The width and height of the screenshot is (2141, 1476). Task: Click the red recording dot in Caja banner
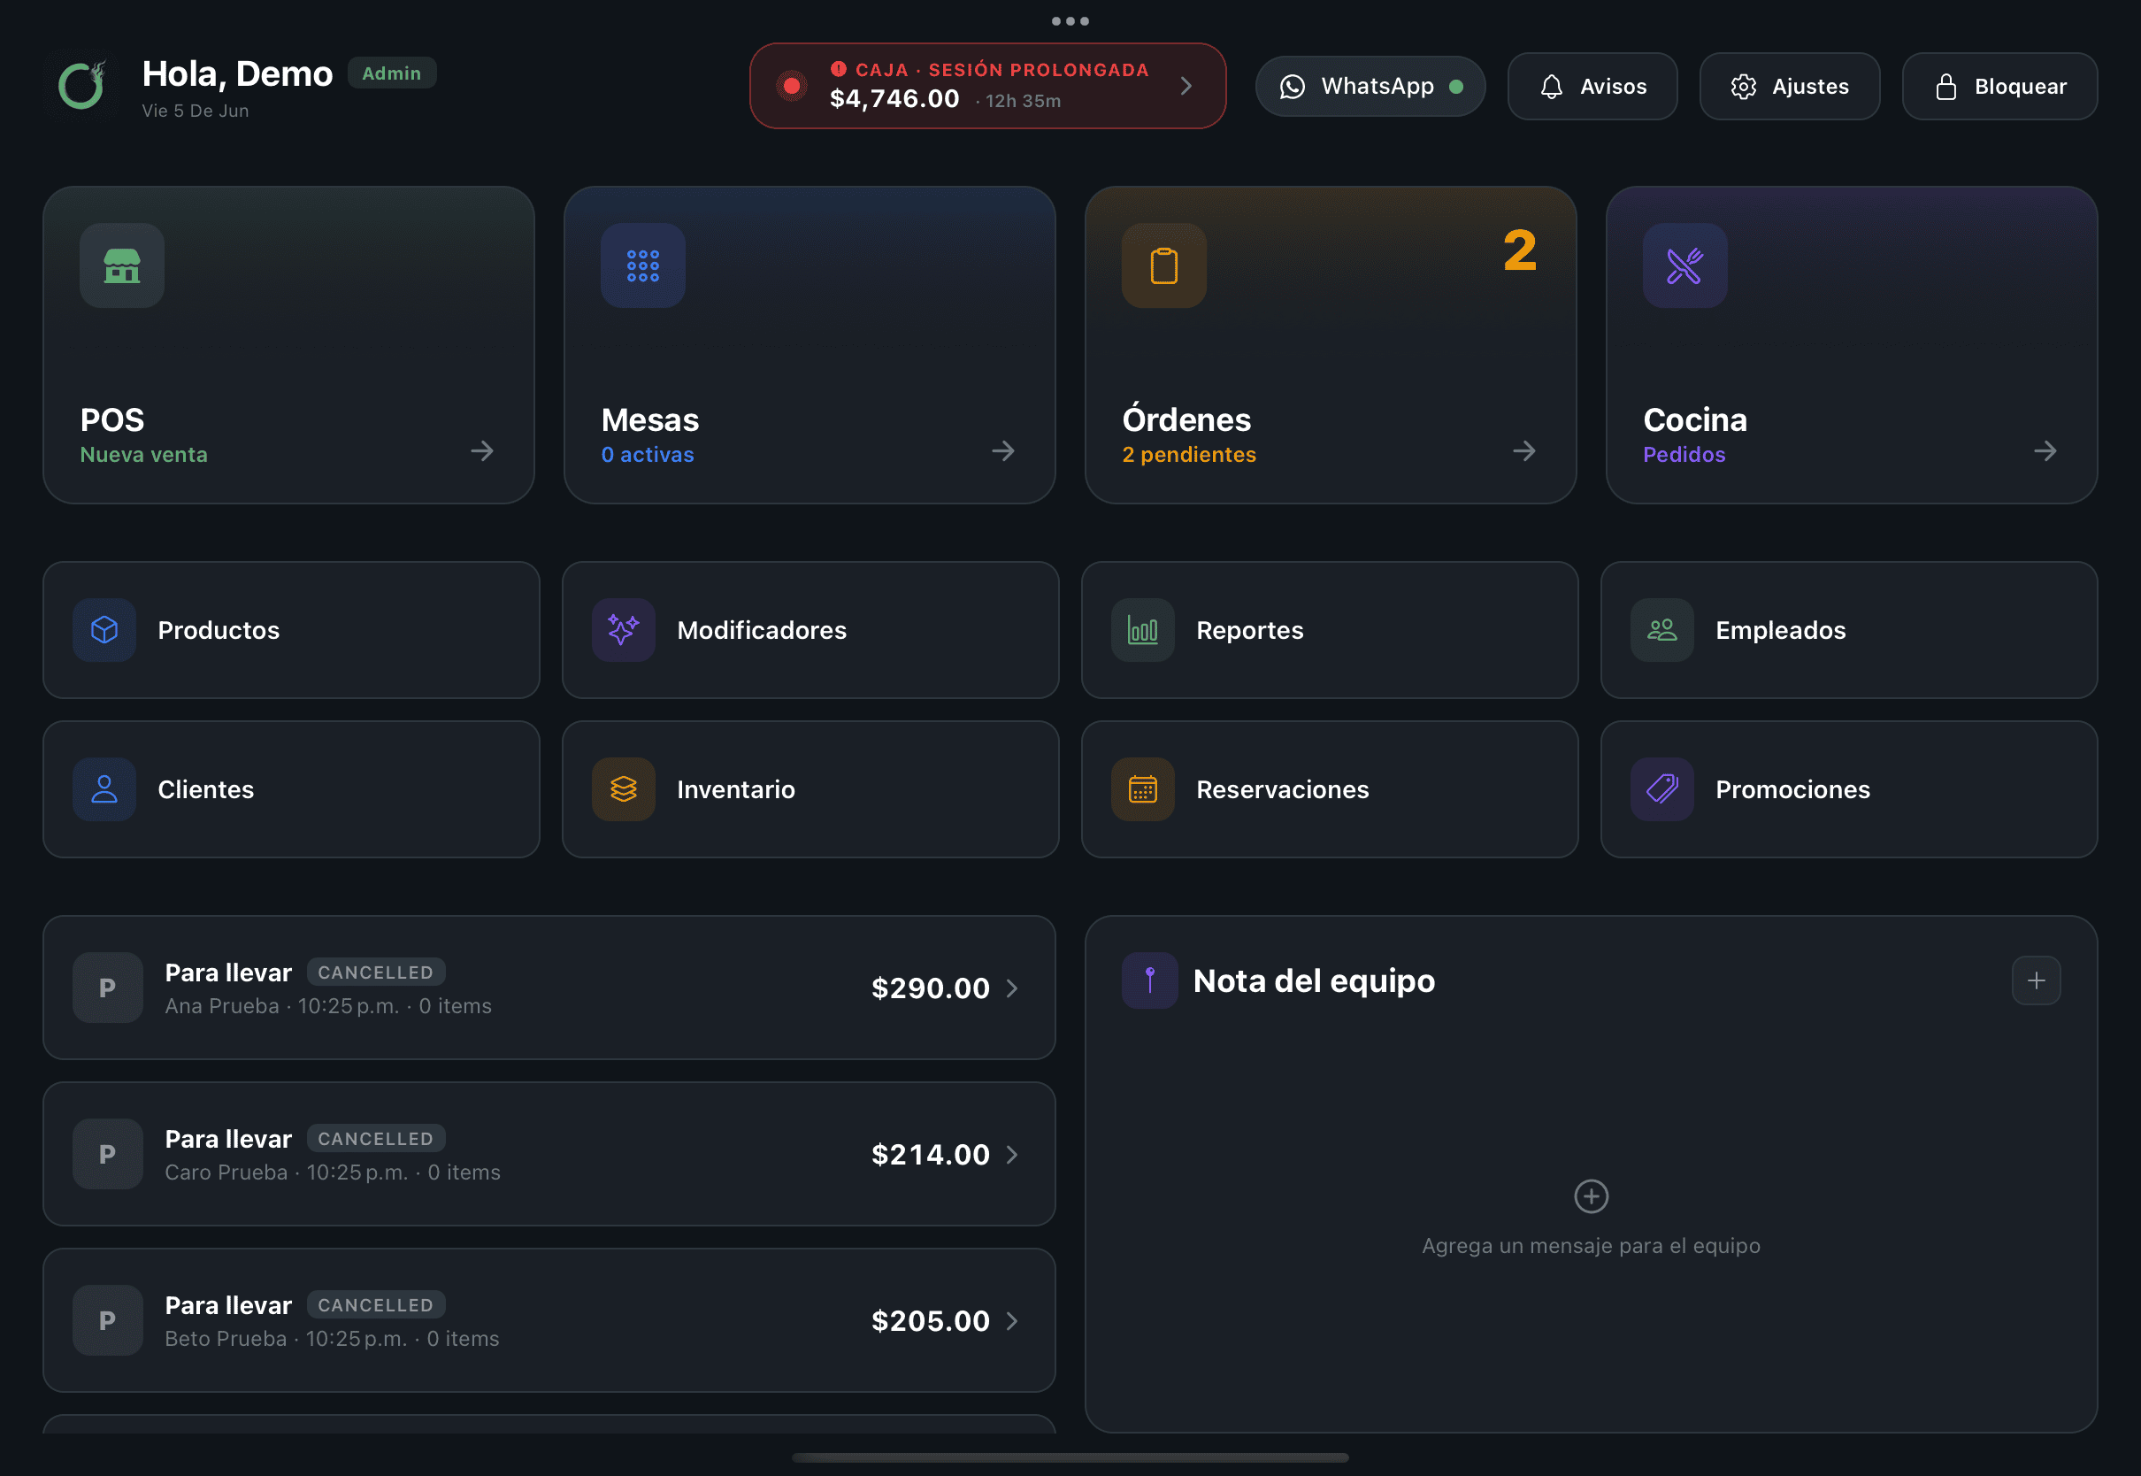click(791, 86)
